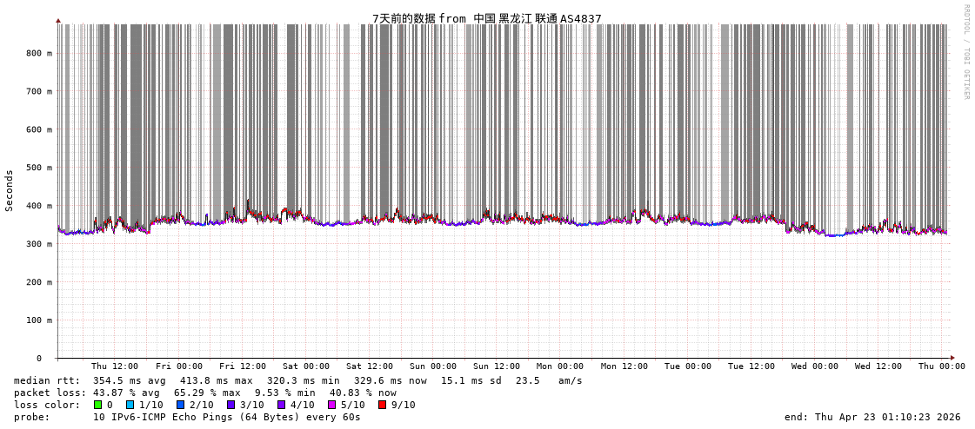Select the Tue 00:00 time axis label
The height and width of the screenshot is (429, 975).
pos(687,366)
